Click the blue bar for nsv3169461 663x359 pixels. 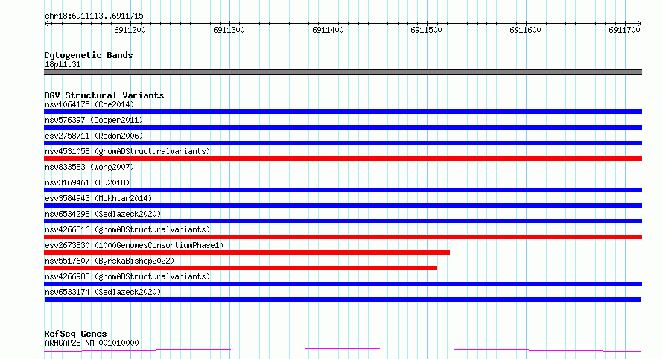pos(343,190)
